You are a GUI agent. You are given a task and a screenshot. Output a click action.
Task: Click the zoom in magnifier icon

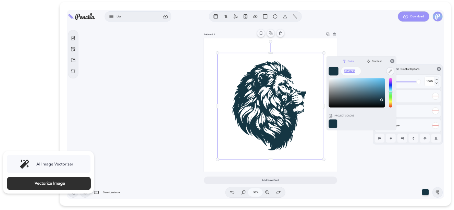[267, 193]
